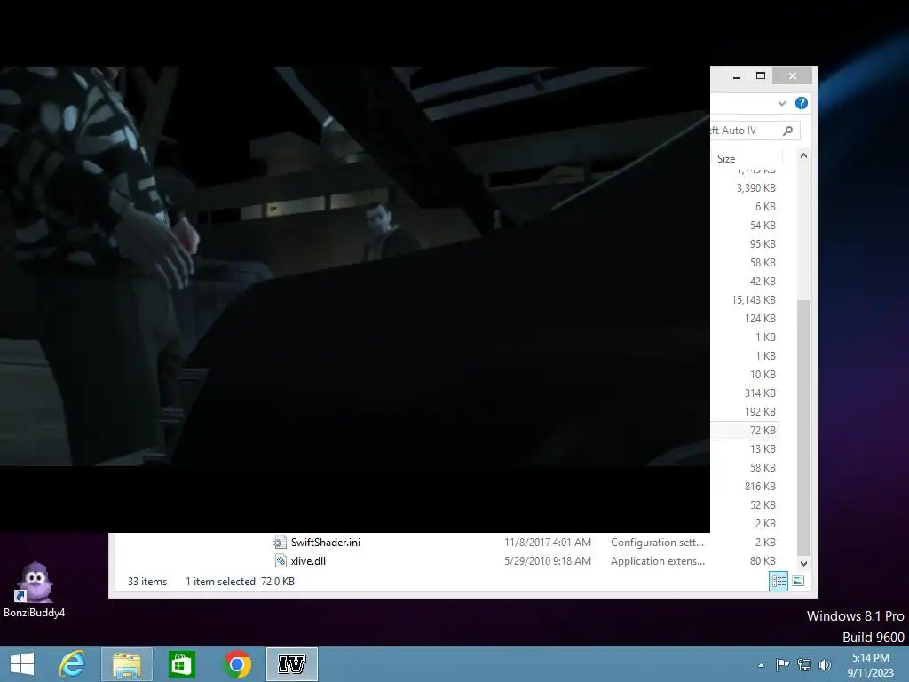Image resolution: width=909 pixels, height=682 pixels.
Task: Open the Action Center flag icon
Action: [x=782, y=664]
